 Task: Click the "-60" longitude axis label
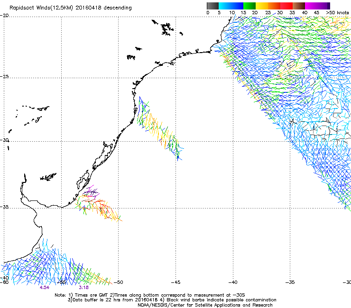click(x=4, y=282)
